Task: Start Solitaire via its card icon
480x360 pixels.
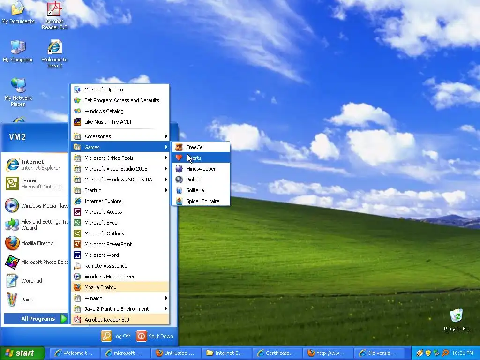Action: point(179,190)
